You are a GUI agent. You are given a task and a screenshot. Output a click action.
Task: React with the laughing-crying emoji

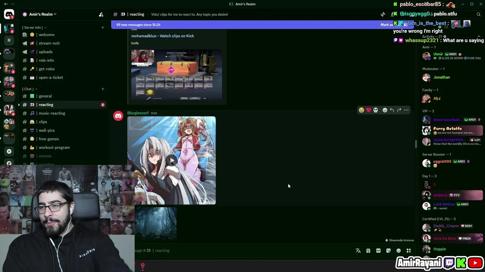click(x=361, y=110)
